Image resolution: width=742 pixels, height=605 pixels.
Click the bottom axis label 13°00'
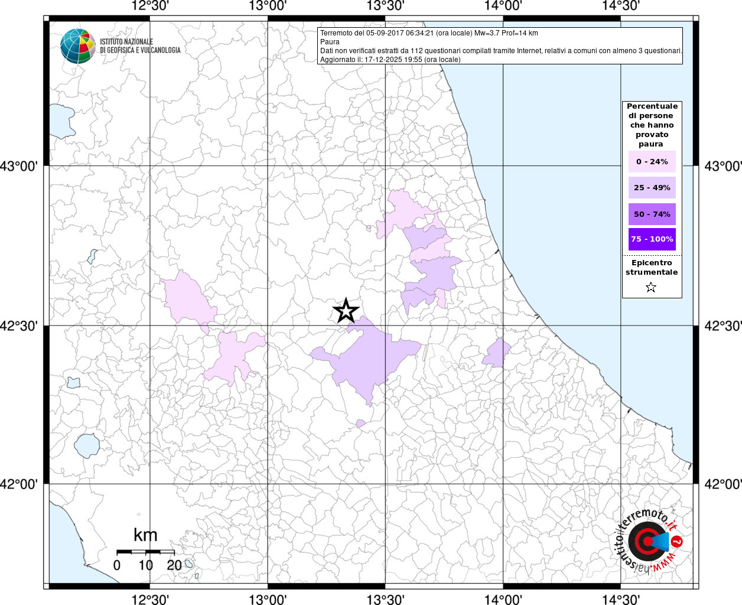(268, 599)
